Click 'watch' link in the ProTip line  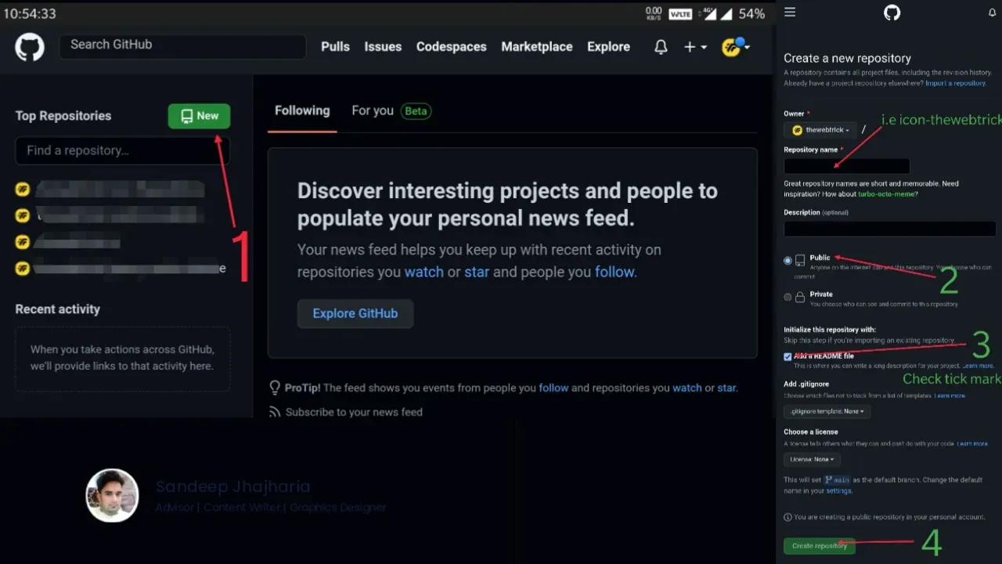point(687,388)
